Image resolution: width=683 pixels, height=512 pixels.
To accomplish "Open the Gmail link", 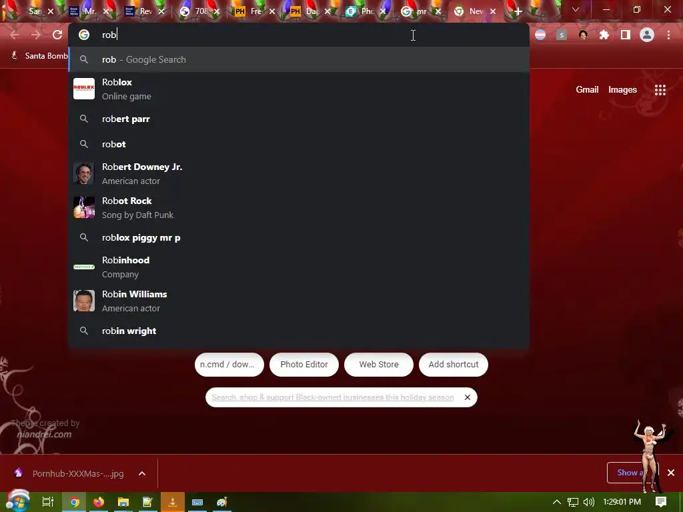I will [587, 90].
